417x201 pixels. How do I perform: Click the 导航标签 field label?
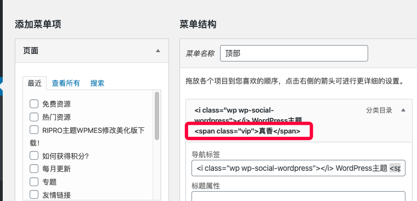point(206,154)
